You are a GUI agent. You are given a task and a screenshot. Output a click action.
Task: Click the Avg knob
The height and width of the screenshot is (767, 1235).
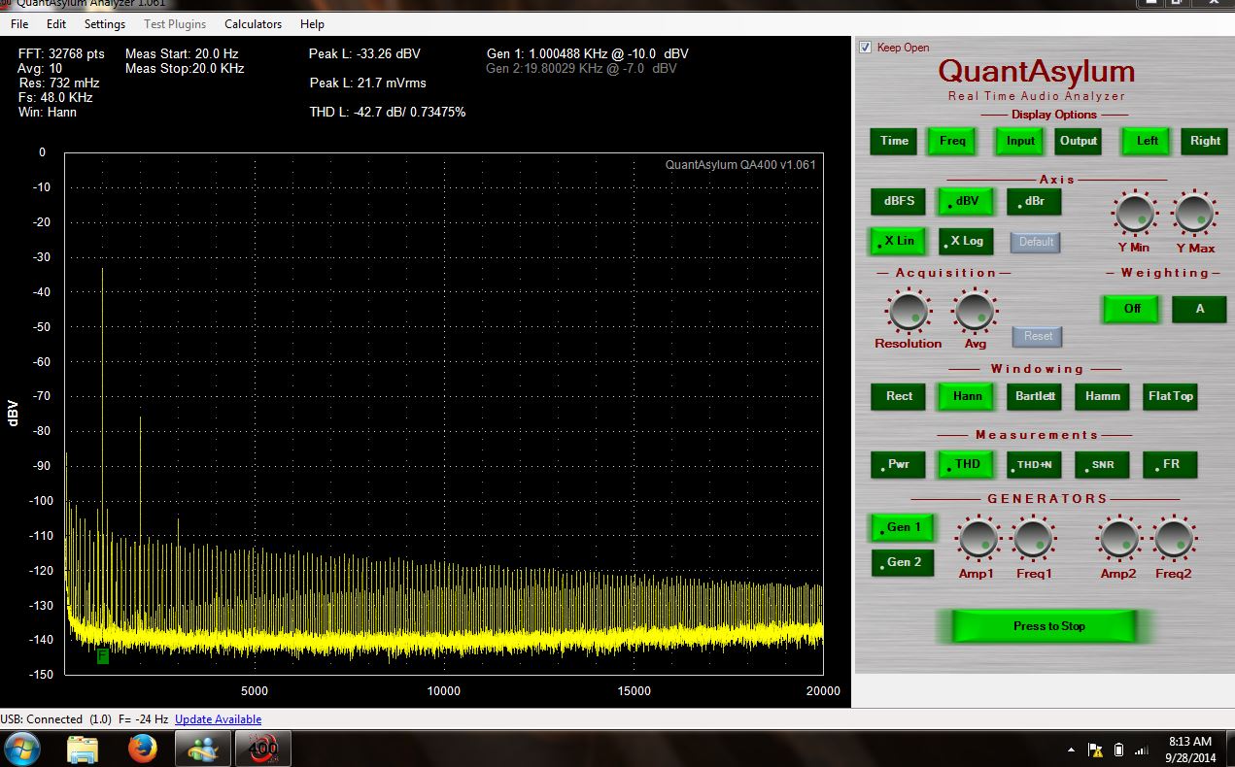click(x=975, y=311)
